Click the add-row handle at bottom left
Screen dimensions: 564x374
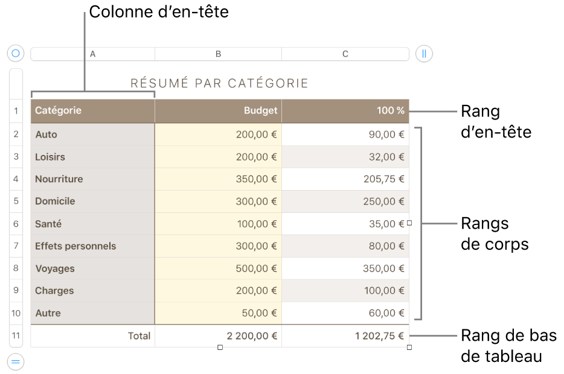(16, 362)
